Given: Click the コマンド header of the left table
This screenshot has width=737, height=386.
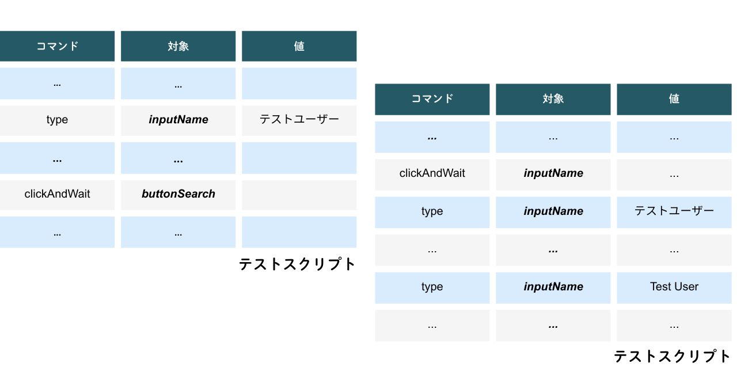Looking at the screenshot, I should coord(57,46).
